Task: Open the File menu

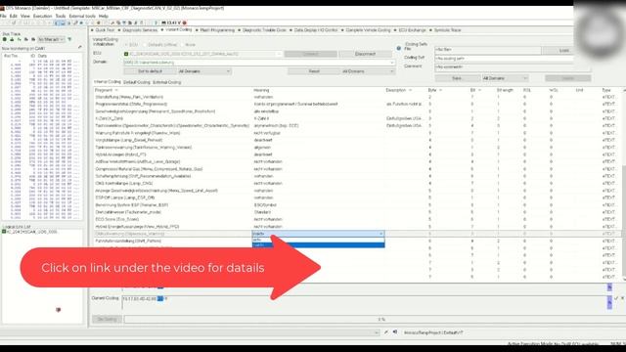Action: 3,16
